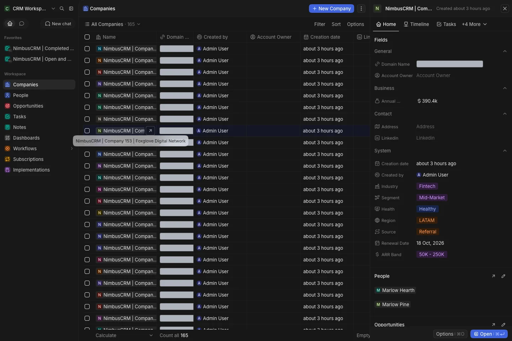
Task: Collapse the Business fields section
Action: (505, 88)
